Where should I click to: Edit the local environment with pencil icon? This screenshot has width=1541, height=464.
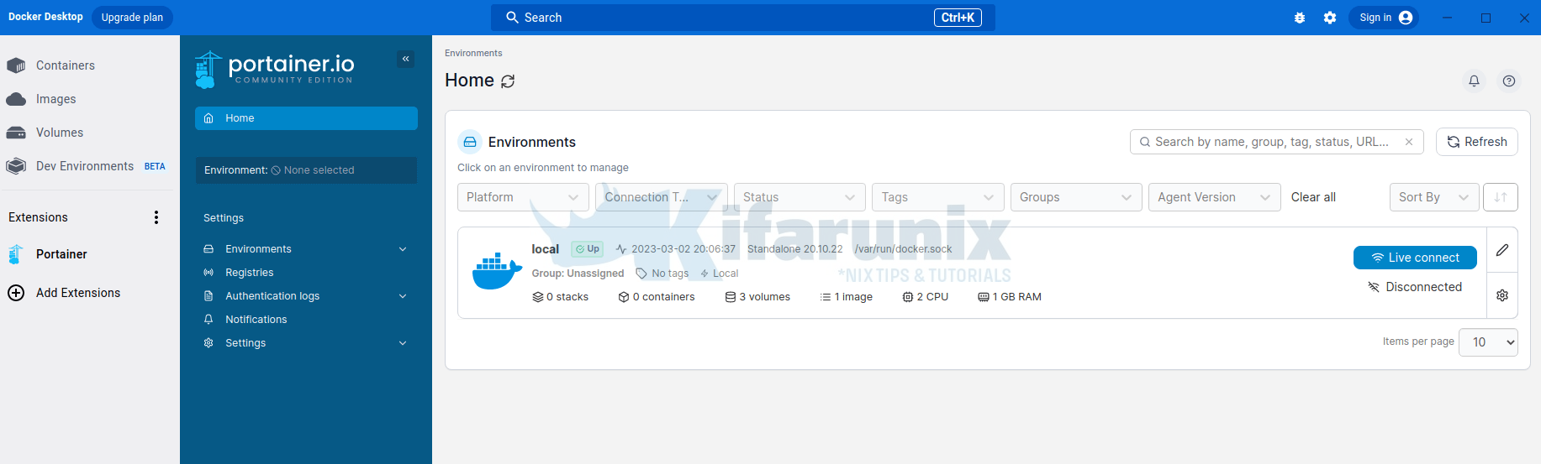point(1502,250)
